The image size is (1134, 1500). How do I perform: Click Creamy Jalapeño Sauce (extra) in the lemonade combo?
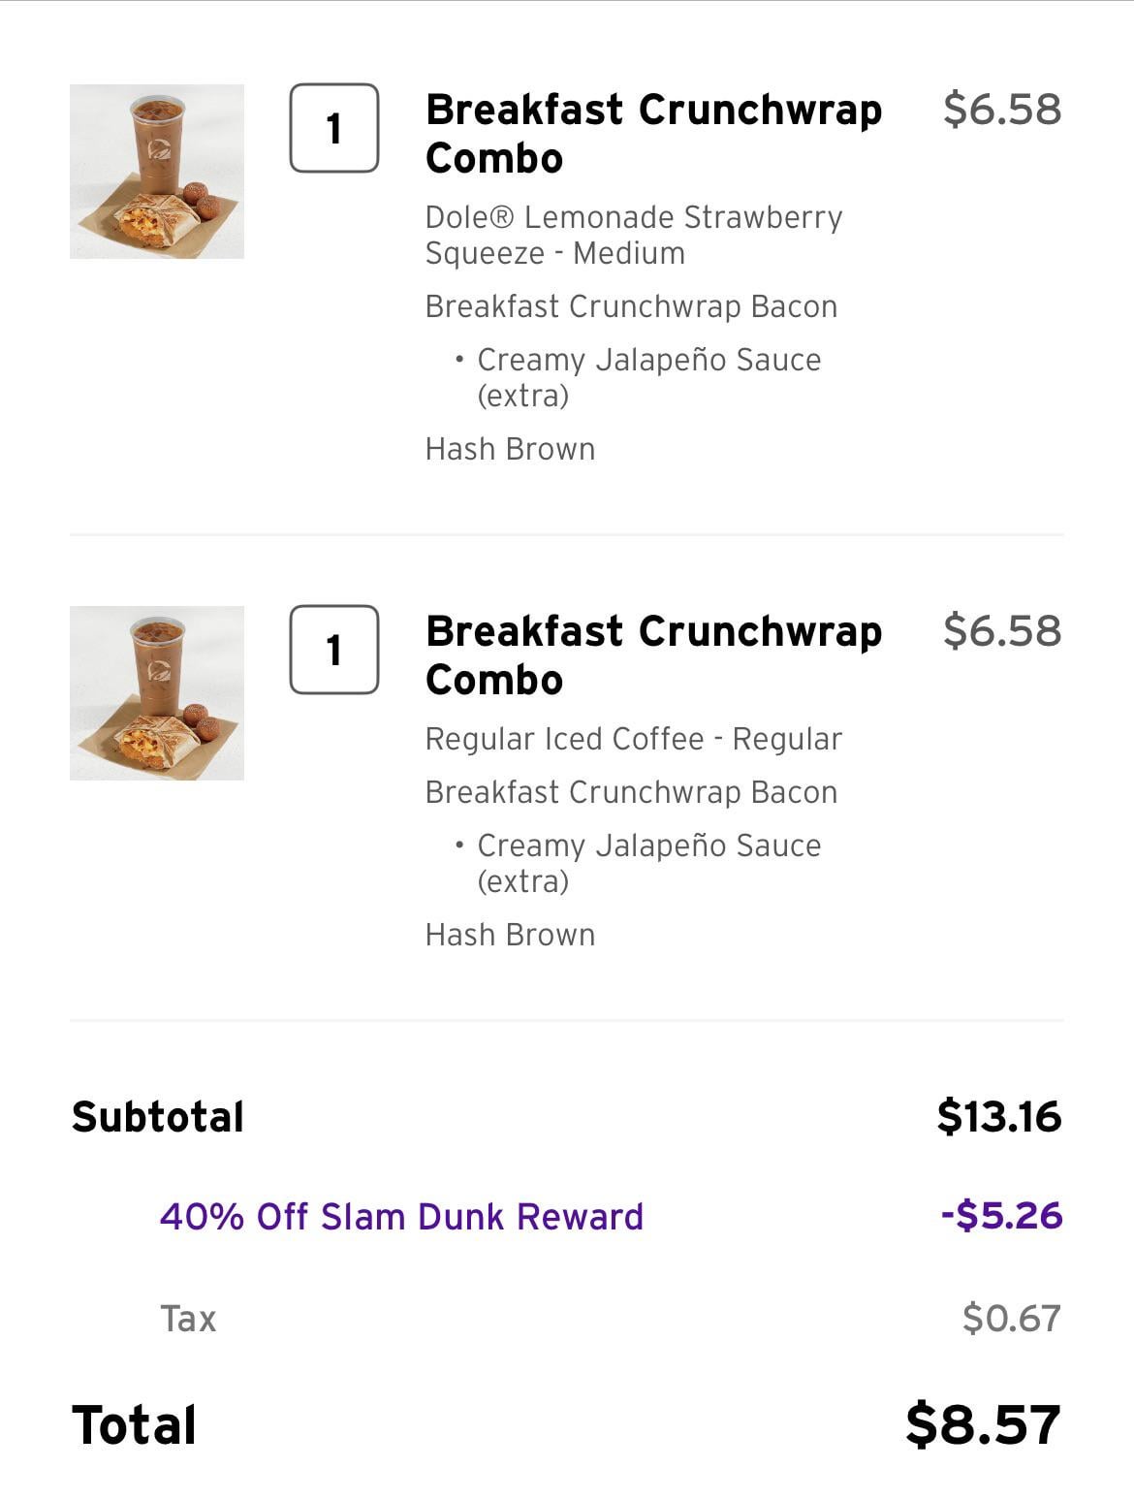pyautogui.click(x=648, y=377)
